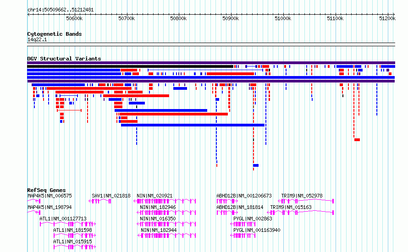The image size is (408, 252).
Task: Select the 50600k ruler tick label
Action: pos(74,18)
